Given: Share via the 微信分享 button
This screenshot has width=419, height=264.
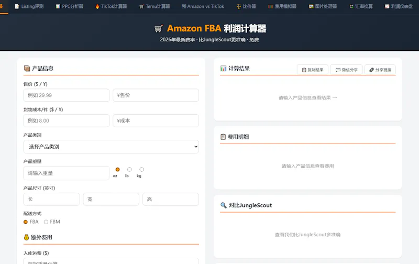Looking at the screenshot, I should (x=346, y=70).
